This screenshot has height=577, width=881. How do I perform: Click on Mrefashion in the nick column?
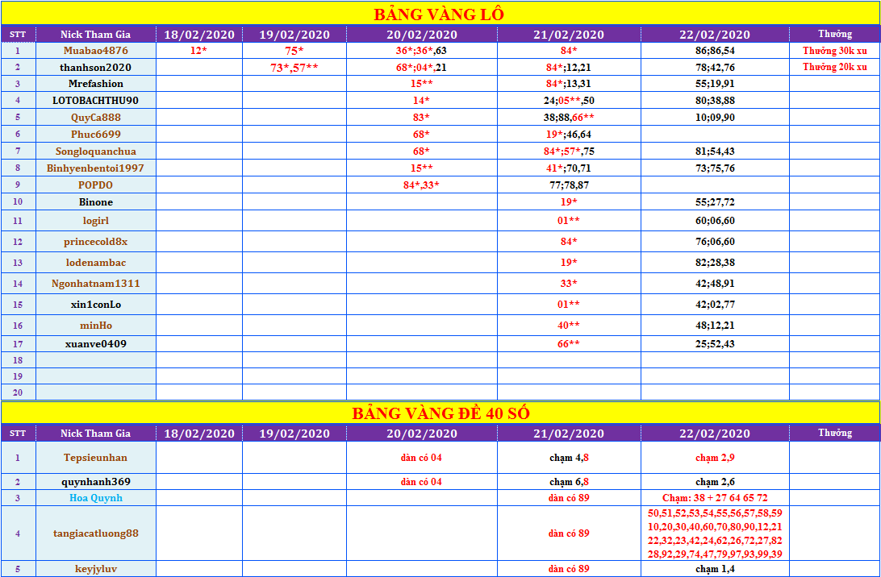[95, 84]
